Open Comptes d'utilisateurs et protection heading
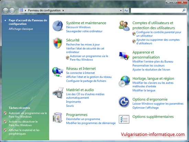 point(154,25)
